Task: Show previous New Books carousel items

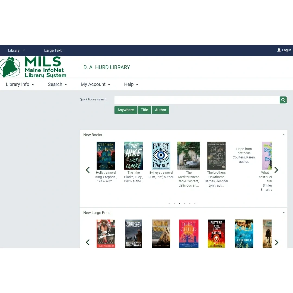Action: 88,170
